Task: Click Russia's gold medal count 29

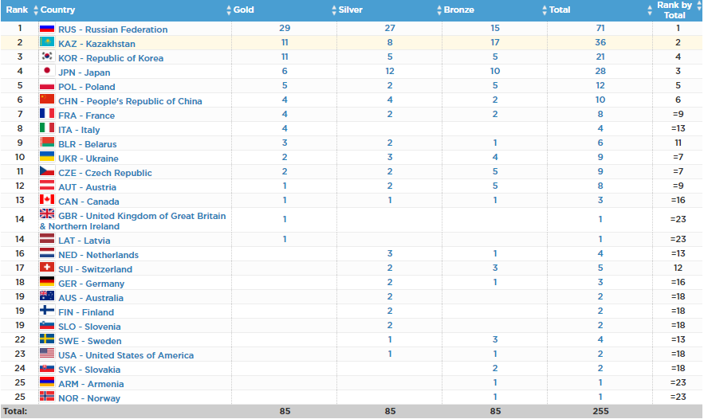Action: point(285,29)
